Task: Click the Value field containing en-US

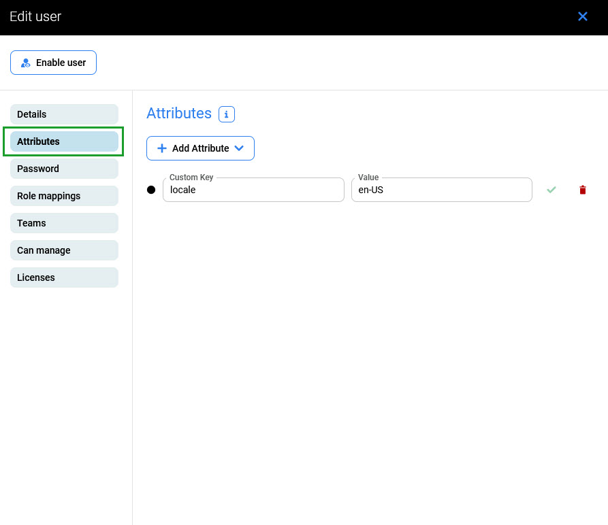Action: click(x=441, y=190)
